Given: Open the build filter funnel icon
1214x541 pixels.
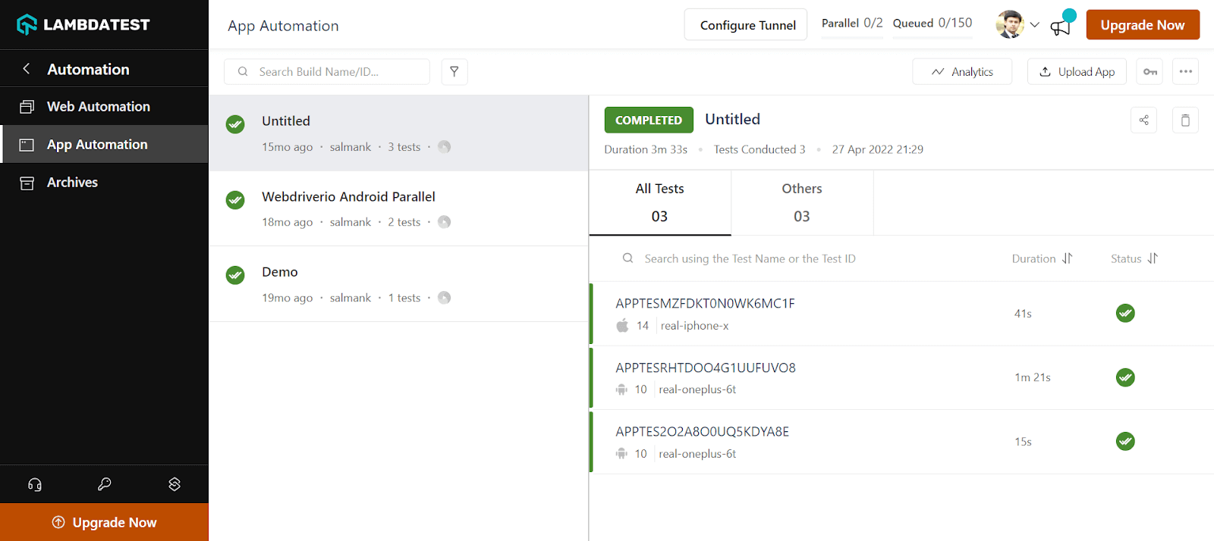Looking at the screenshot, I should click(454, 72).
